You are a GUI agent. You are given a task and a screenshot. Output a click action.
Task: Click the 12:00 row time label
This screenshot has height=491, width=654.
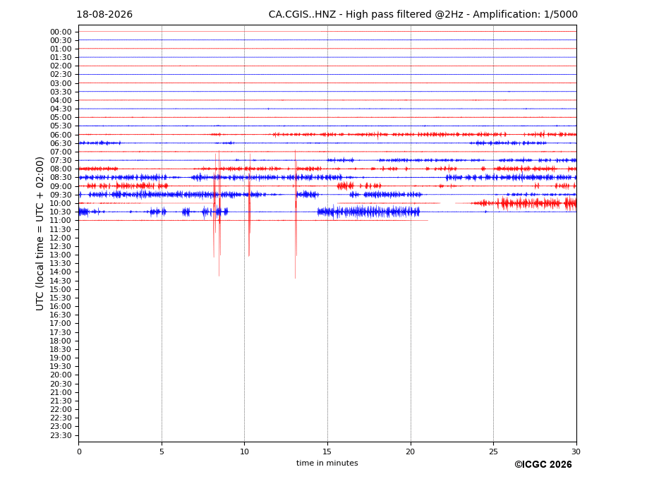click(61, 238)
